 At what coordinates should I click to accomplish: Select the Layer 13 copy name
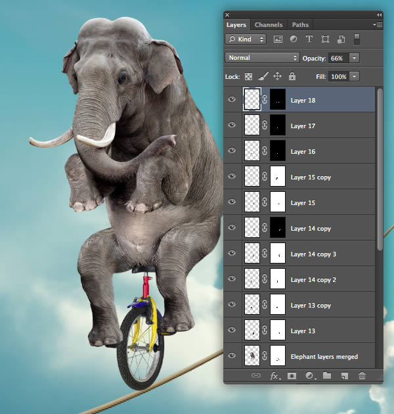[311, 305]
